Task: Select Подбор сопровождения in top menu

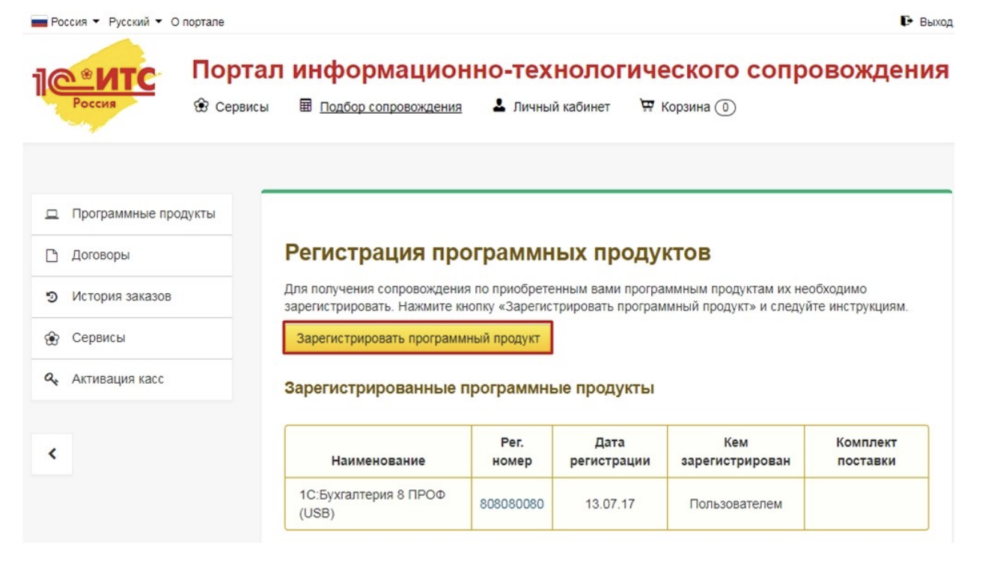Action: coord(391,107)
